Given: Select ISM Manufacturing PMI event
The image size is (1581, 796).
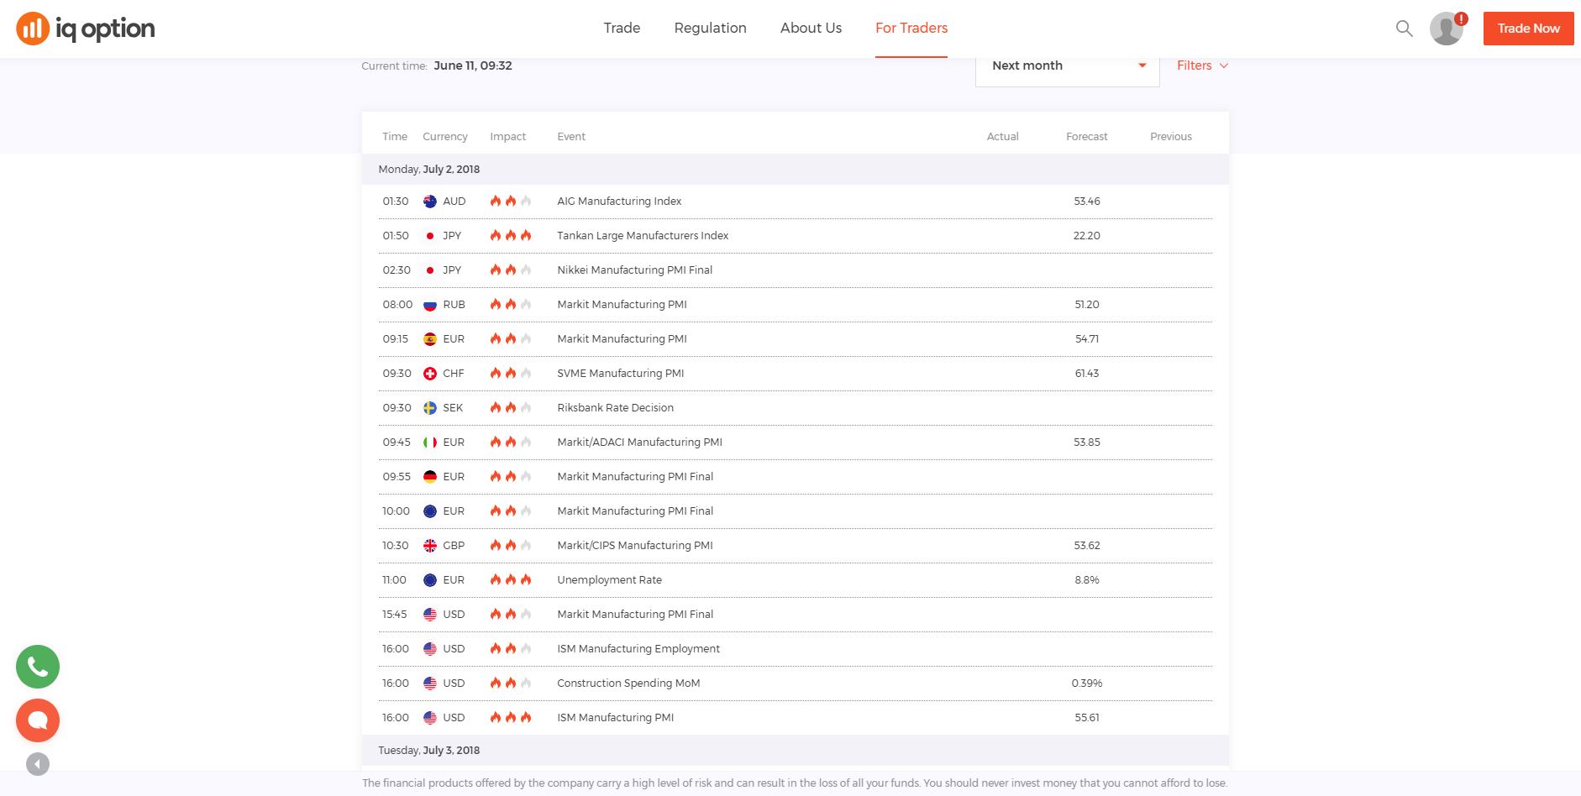Looking at the screenshot, I should [616, 718].
